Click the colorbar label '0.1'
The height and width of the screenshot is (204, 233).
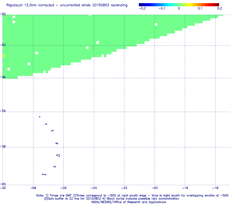(200, 8)
